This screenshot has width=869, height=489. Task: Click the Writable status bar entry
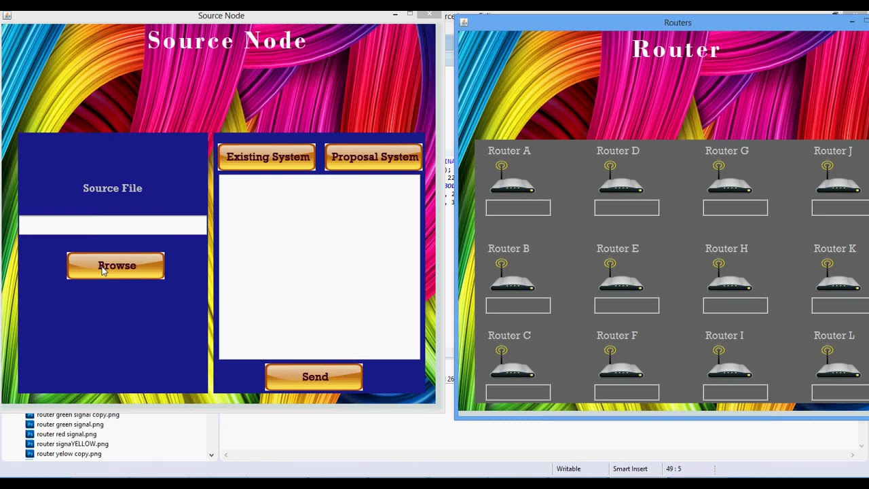click(x=568, y=469)
